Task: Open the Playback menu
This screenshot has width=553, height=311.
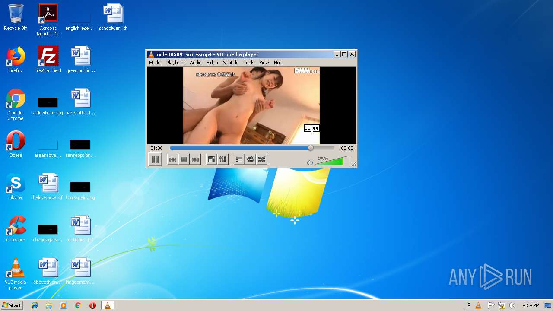Action: click(x=175, y=63)
